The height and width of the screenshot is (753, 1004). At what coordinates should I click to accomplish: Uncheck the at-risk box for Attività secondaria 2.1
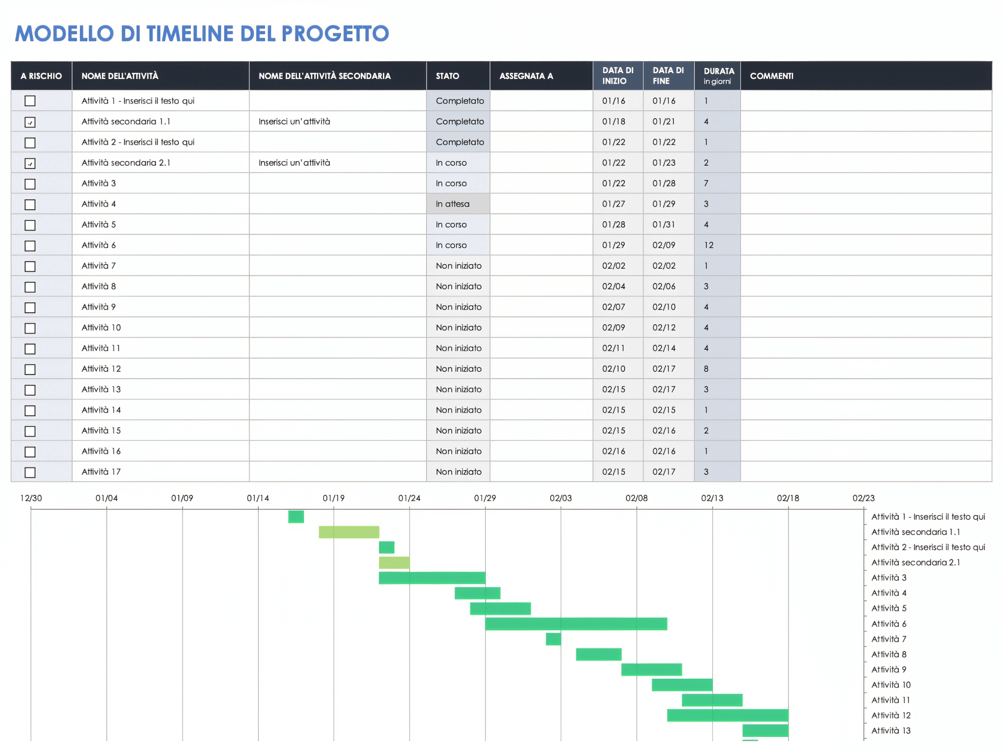(x=30, y=163)
